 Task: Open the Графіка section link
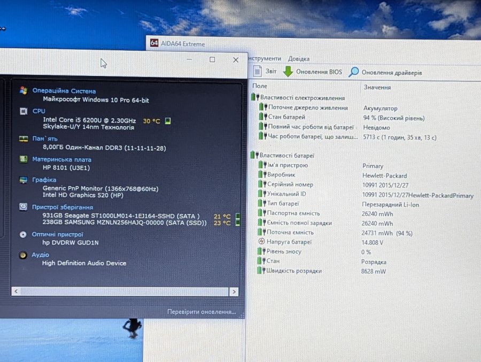pos(44,180)
